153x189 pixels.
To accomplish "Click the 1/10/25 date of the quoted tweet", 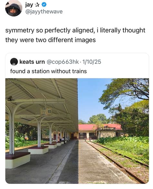I will (x=92, y=62).
